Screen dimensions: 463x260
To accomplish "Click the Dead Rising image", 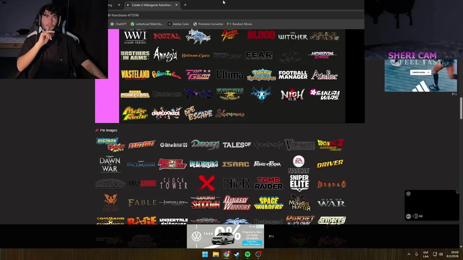I will [x=204, y=164].
